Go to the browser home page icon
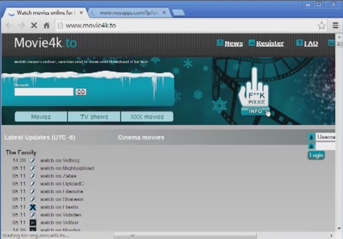The image size is (343, 239). (46, 26)
